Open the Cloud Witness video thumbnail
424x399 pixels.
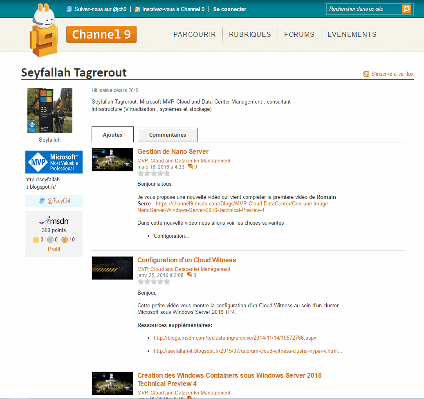click(112, 268)
